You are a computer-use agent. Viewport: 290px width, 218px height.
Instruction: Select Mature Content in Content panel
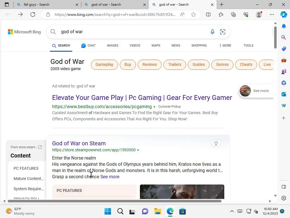[x=29, y=179]
